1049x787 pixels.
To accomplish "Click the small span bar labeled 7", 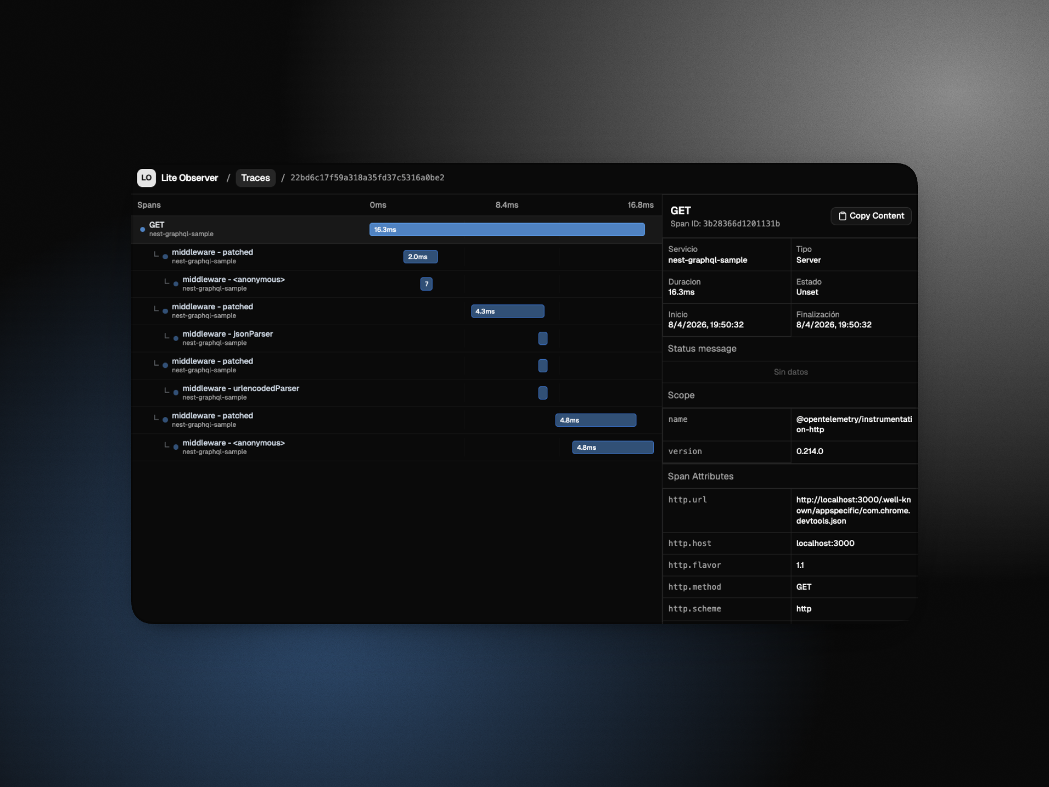I will (426, 284).
